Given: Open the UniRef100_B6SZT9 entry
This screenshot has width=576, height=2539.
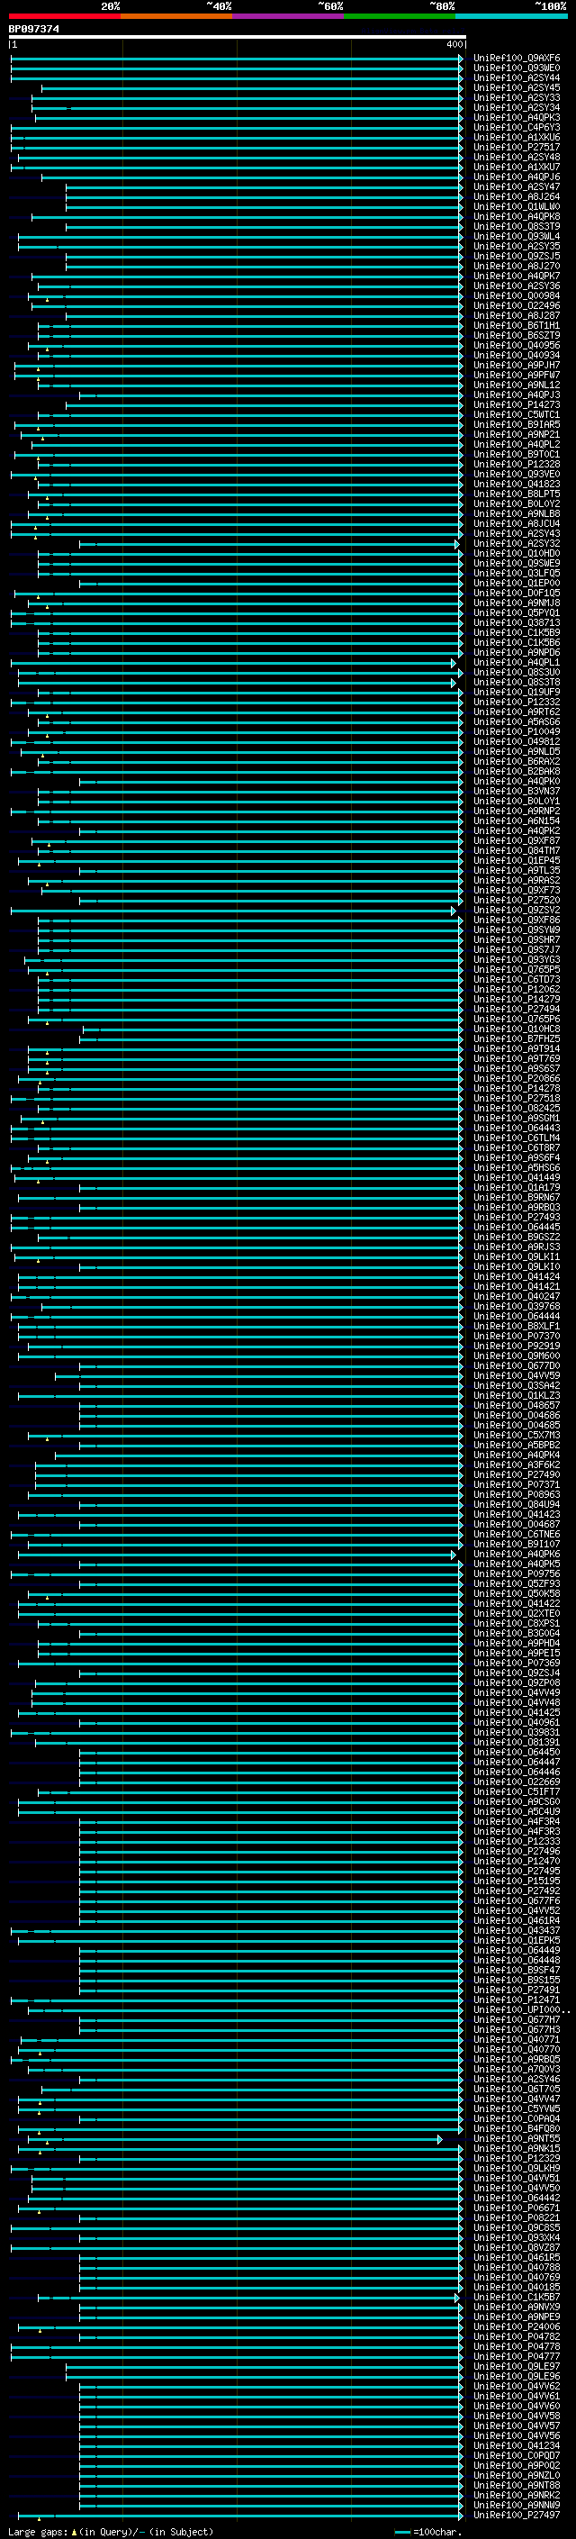Looking at the screenshot, I should (x=517, y=335).
